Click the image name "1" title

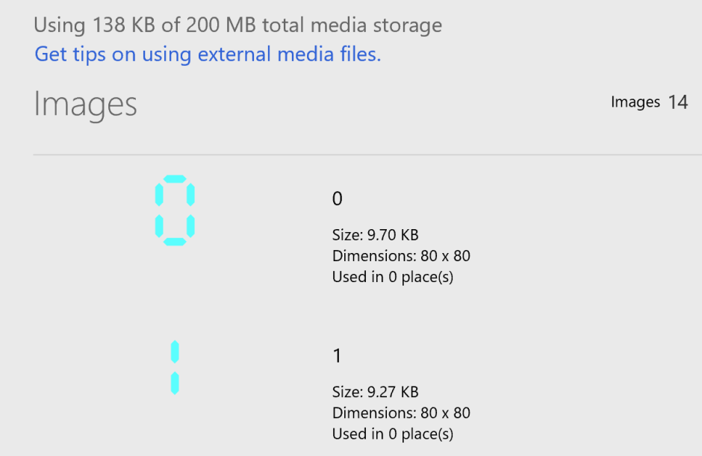(337, 356)
